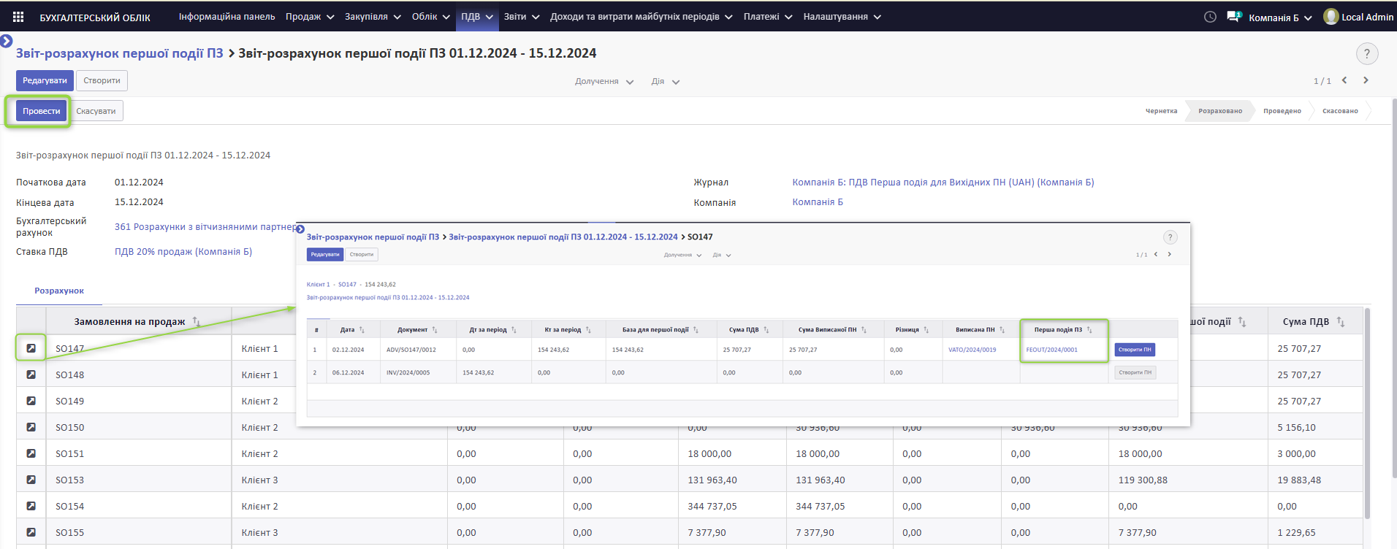The width and height of the screenshot is (1397, 549).
Task: Open the apps grid menu icon
Action: tap(18, 17)
